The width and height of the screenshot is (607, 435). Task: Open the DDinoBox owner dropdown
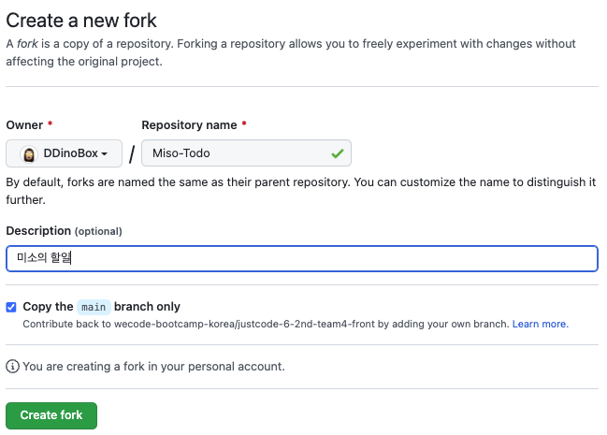pos(64,153)
